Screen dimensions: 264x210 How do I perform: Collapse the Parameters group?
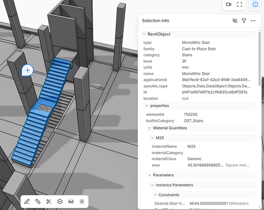[150, 175]
